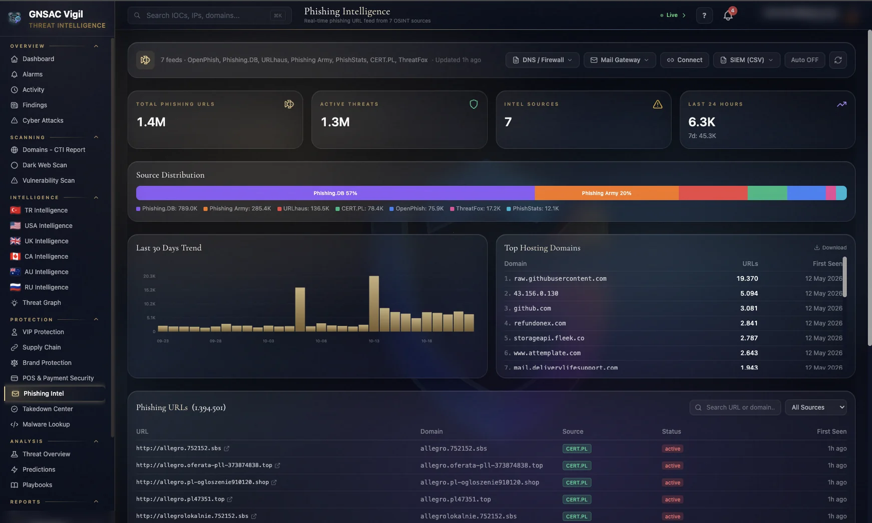Open the All Sources filter dropdown
Screen dimensions: 872x523
816,407
